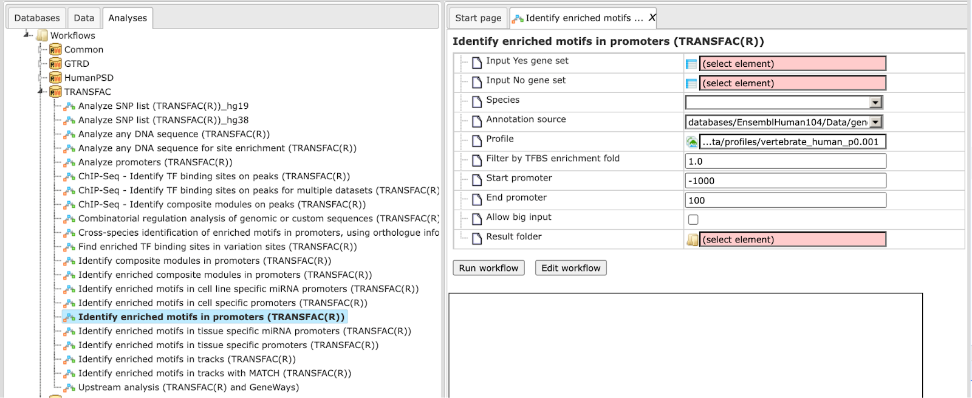This screenshot has height=398, width=972.
Task: Switch to the Databases tab
Action: click(x=37, y=18)
